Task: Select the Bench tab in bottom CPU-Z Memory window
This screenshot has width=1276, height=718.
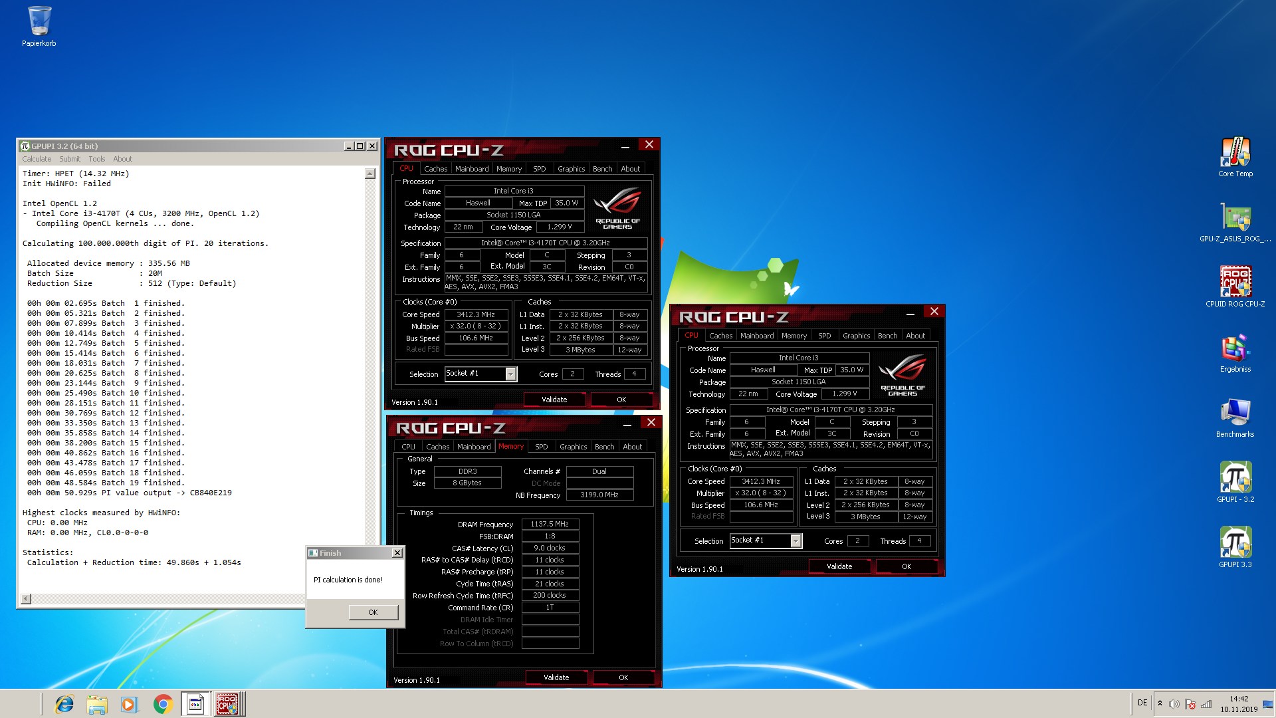Action: point(605,447)
